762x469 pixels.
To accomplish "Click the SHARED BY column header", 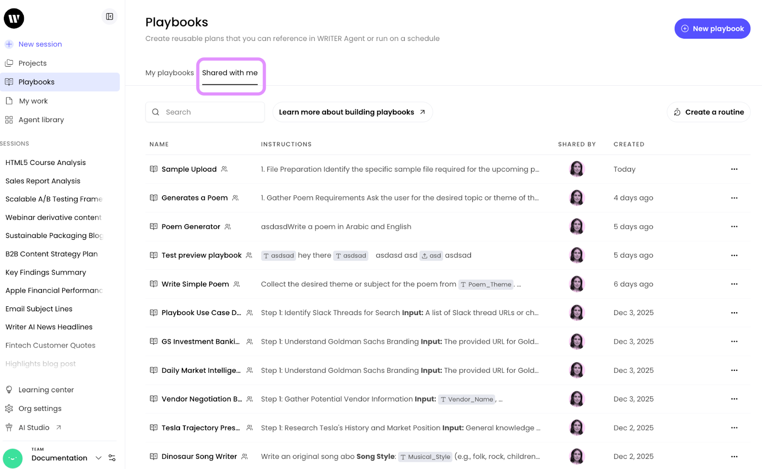I will 577,144.
